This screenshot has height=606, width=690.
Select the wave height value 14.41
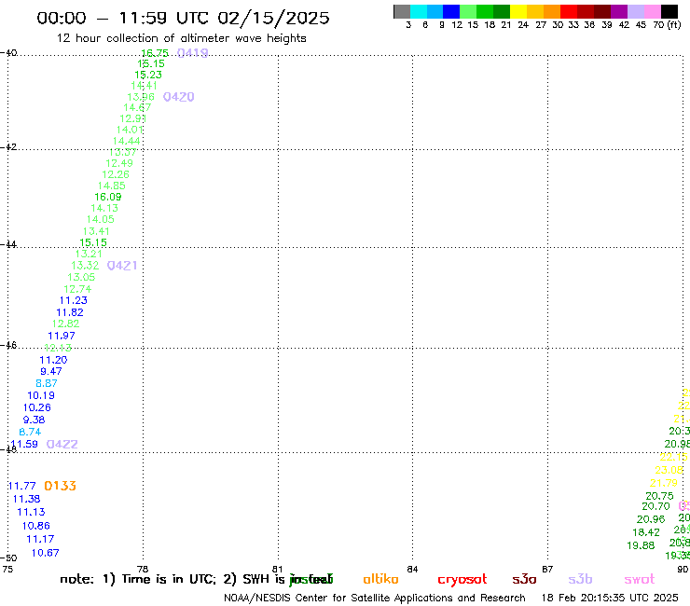(144, 86)
